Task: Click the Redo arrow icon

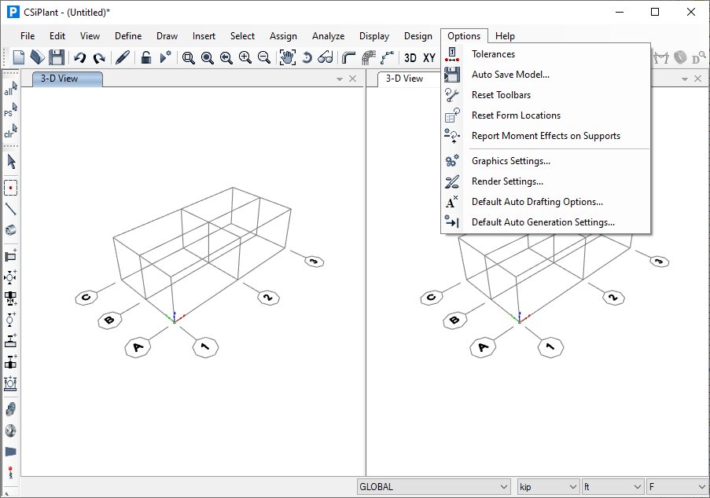Action: 99,58
